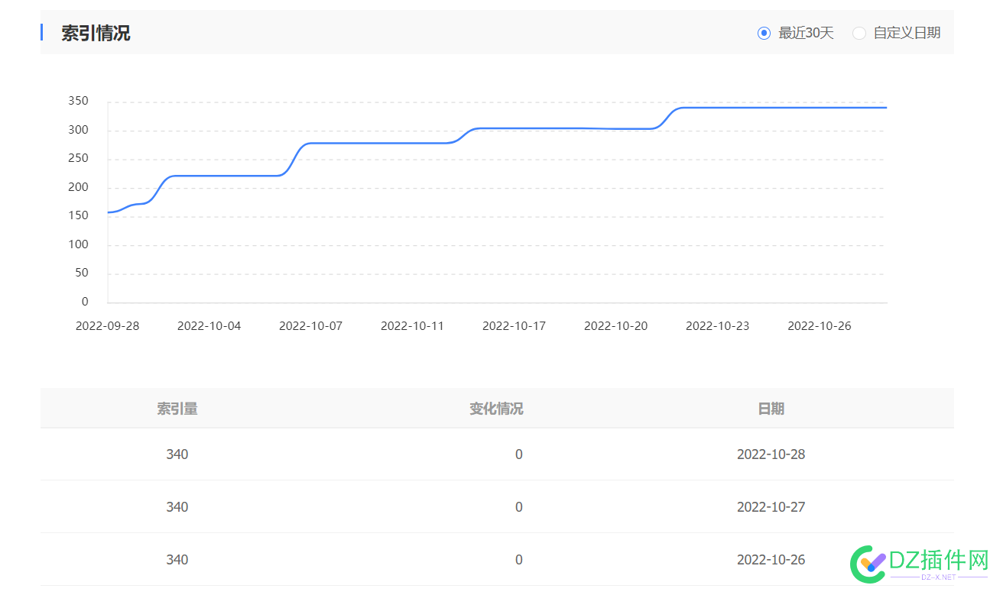Click change value 0 in 2022-10-28 row

[x=519, y=454]
